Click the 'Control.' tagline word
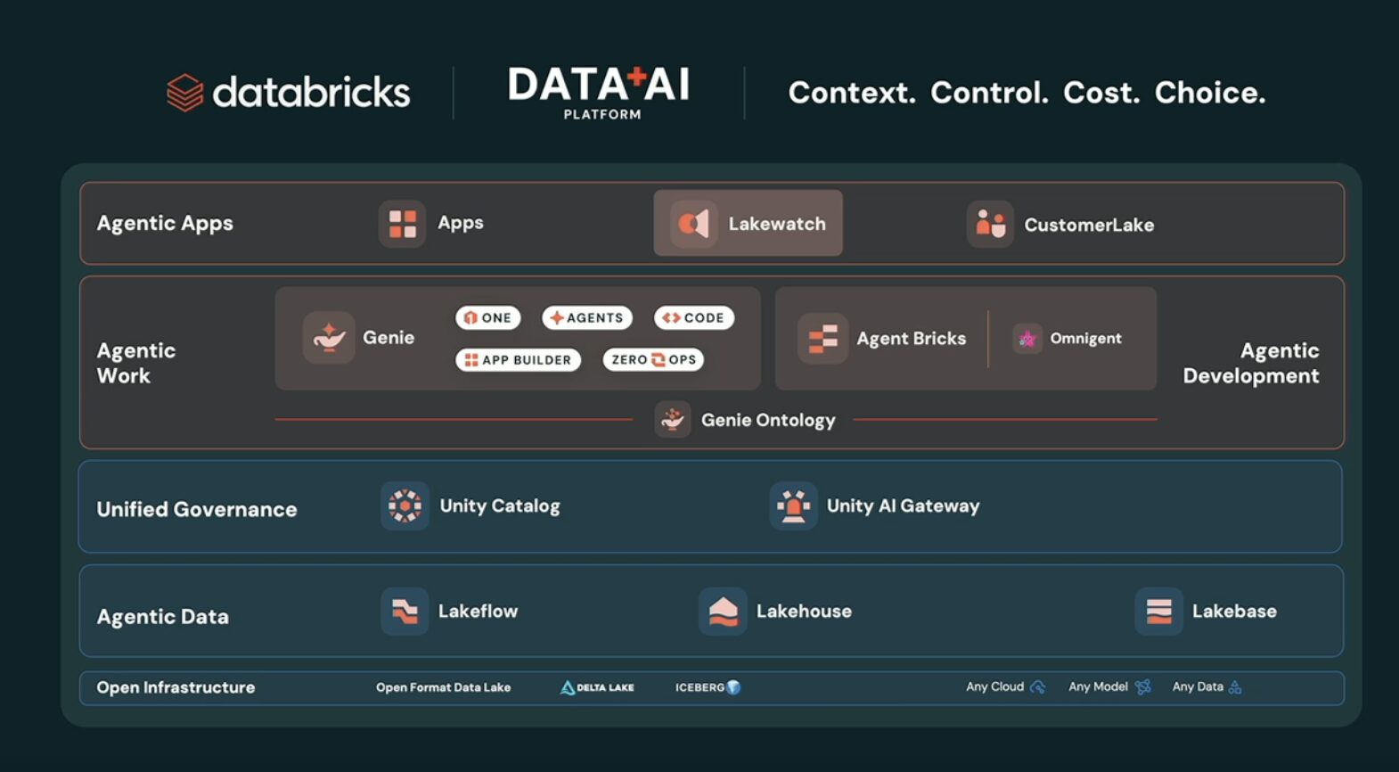Image resolution: width=1399 pixels, height=772 pixels. click(989, 92)
